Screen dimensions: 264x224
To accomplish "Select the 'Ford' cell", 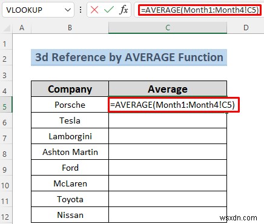I will coord(70,168).
